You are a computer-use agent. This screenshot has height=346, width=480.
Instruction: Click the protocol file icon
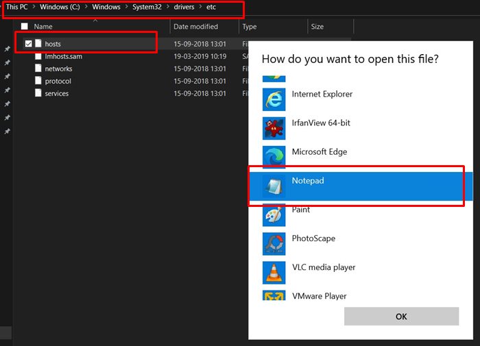coord(38,81)
